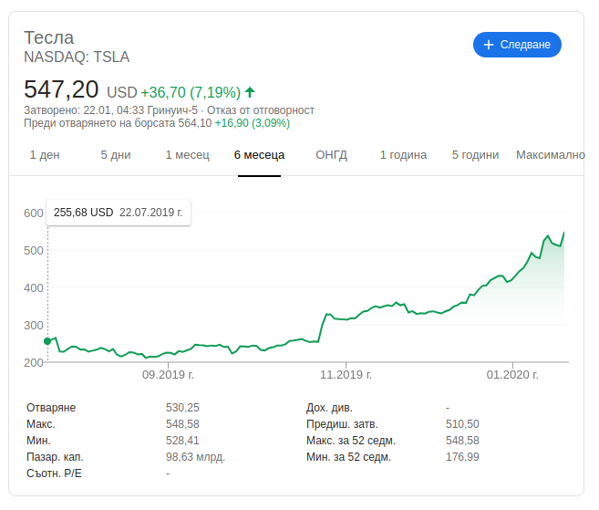Click the 255,68 USD chart tooltip
Screen dimensions: 599x510
point(119,213)
